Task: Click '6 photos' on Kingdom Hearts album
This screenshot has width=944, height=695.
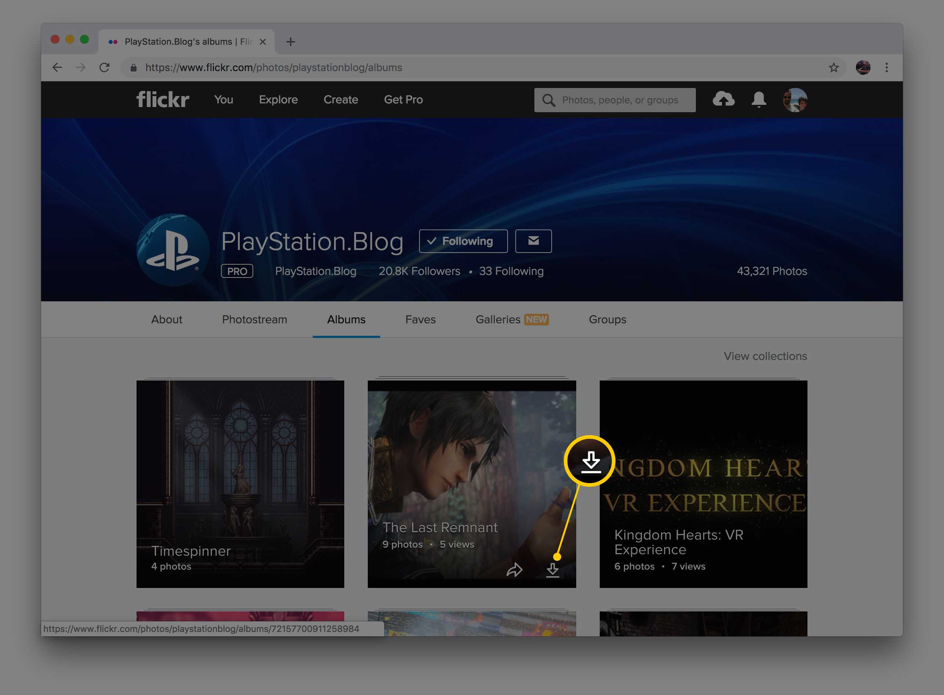Action: tap(634, 566)
